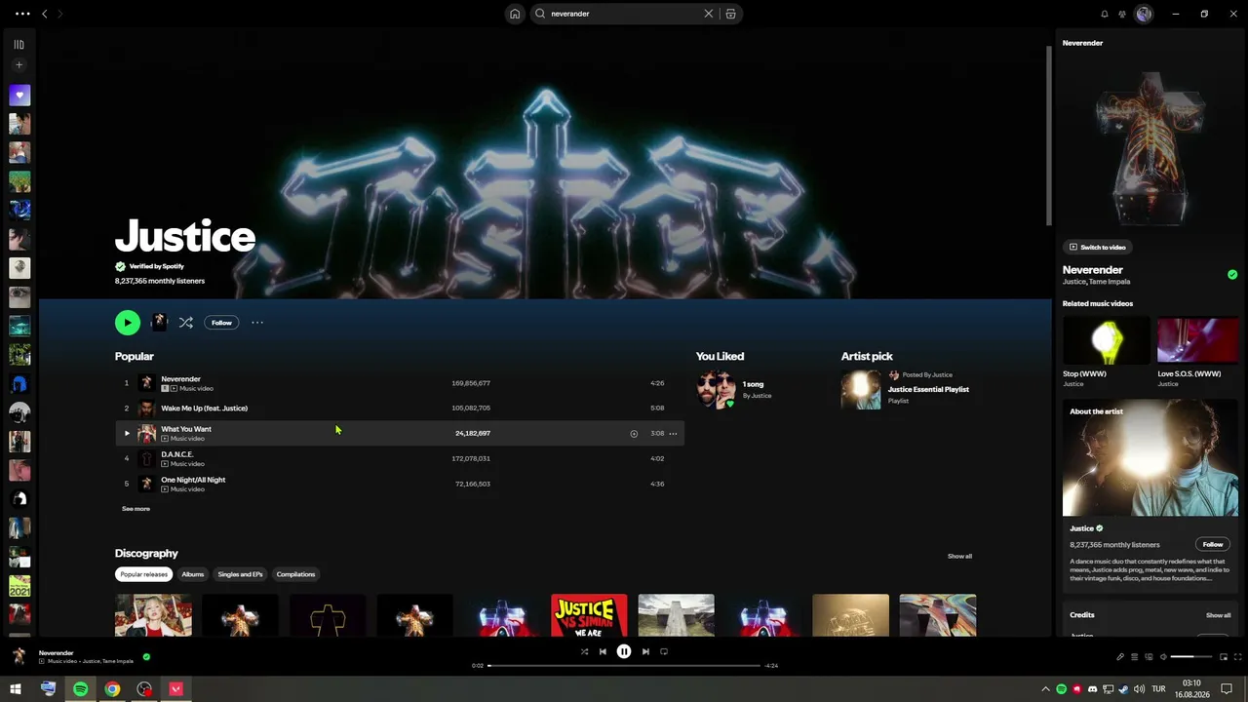Toggle the green saved check in player bar

click(x=146, y=657)
